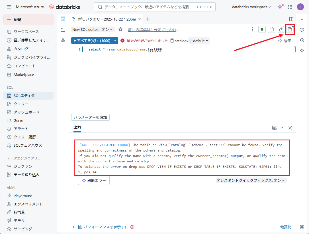Viewport: 309px width, 234px height.
Task: Open the kebab more options menu
Action: [252, 29]
